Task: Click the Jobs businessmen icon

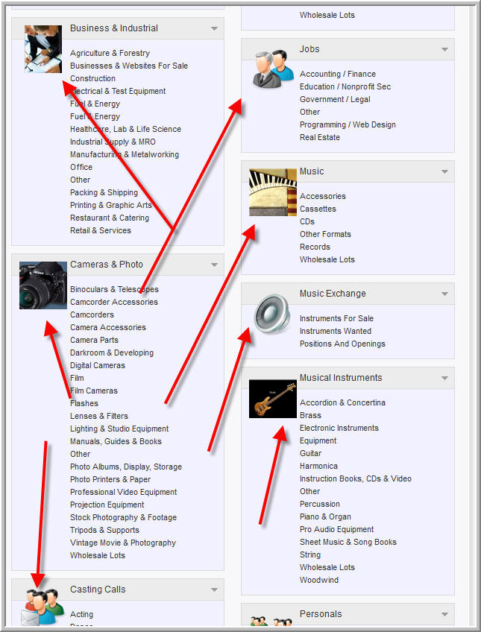Action: (274, 69)
